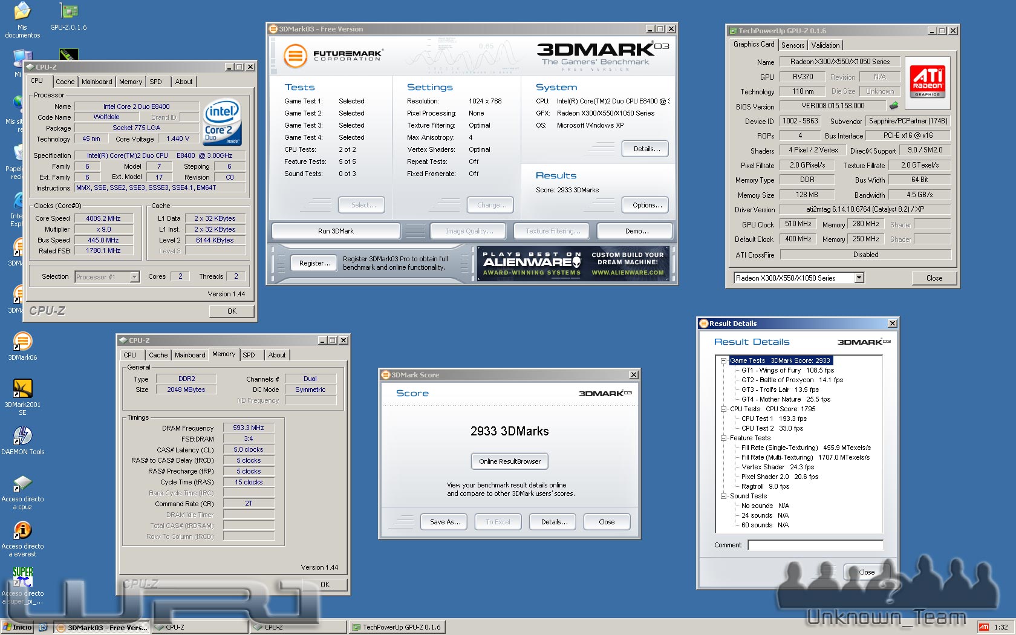The height and width of the screenshot is (635, 1016).
Task: Open Cache tab in top CPU-Z window
Action: coord(65,82)
